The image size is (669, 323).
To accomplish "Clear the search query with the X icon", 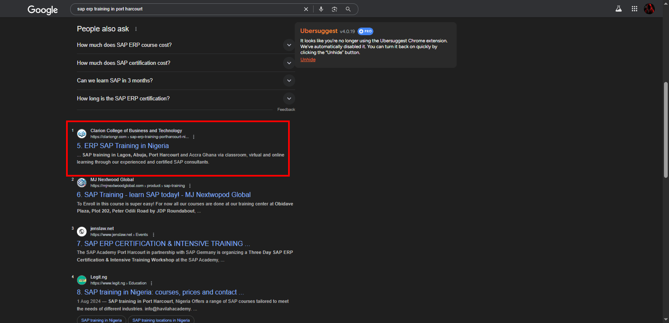I will (x=306, y=9).
